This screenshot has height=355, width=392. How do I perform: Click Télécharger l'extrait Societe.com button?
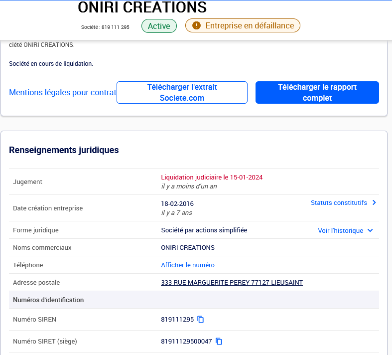click(x=182, y=92)
